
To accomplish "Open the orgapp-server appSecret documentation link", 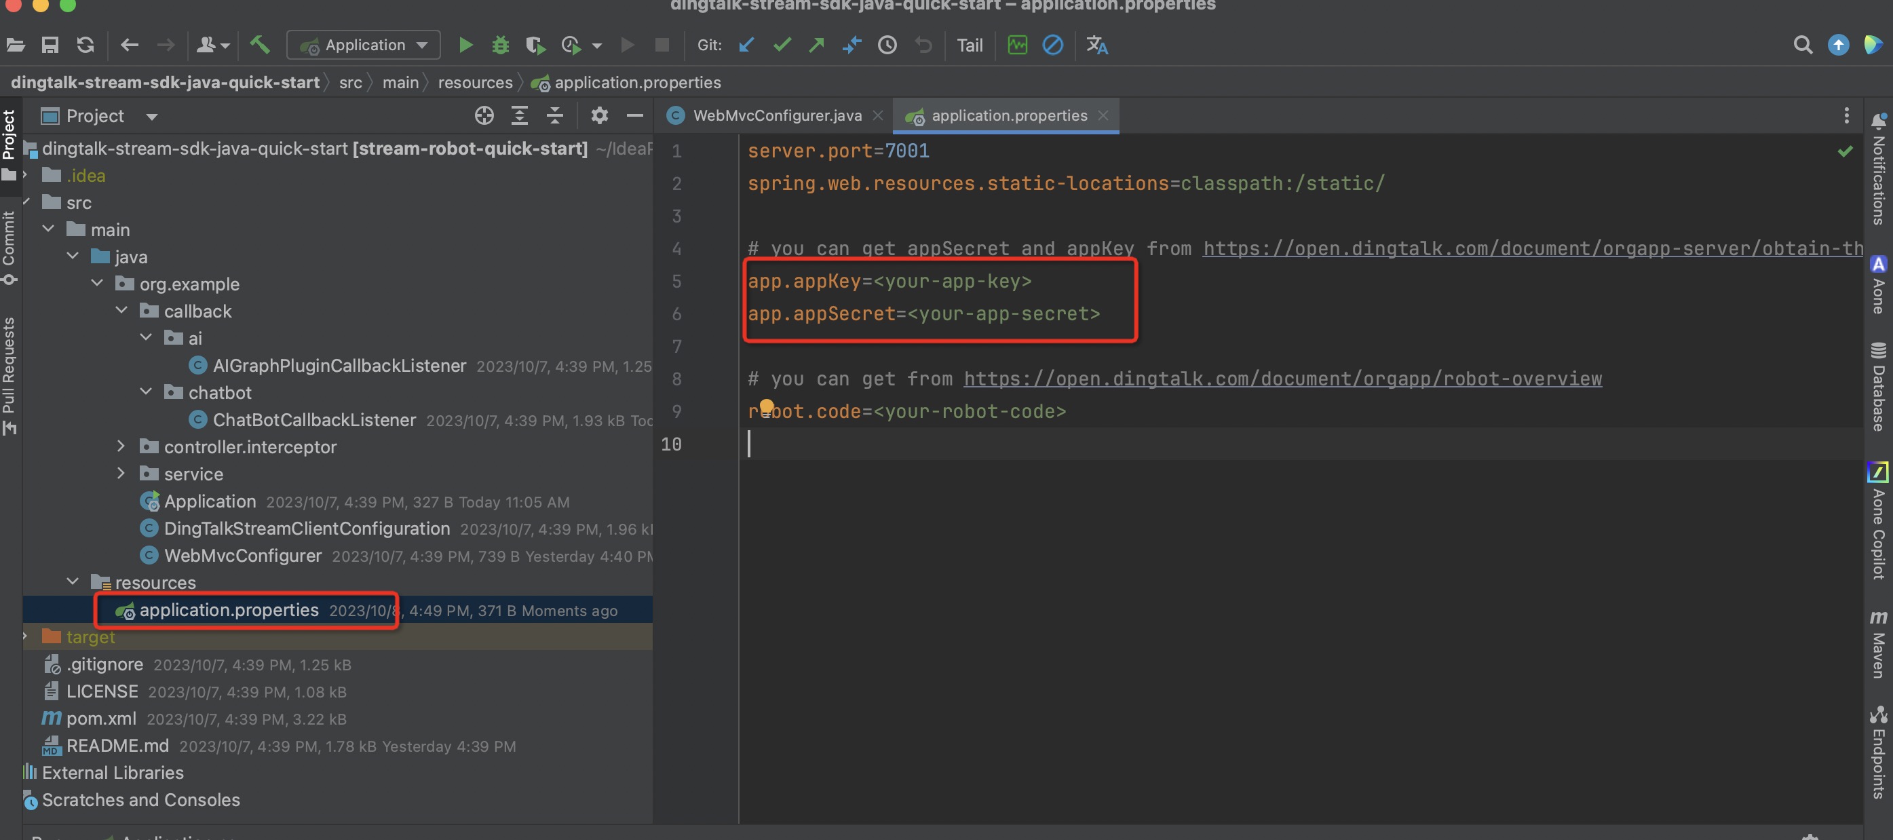I will (x=1533, y=248).
